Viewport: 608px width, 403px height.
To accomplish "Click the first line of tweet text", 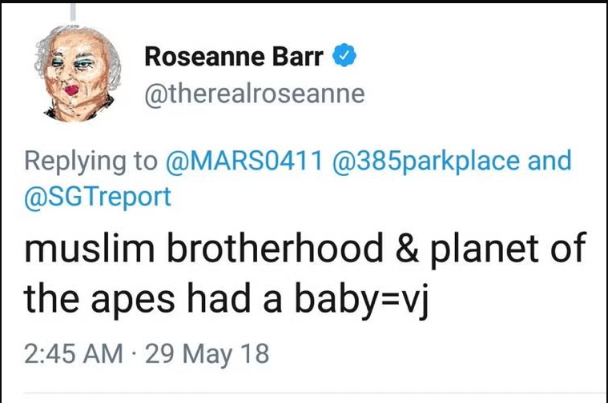I will tap(304, 253).
